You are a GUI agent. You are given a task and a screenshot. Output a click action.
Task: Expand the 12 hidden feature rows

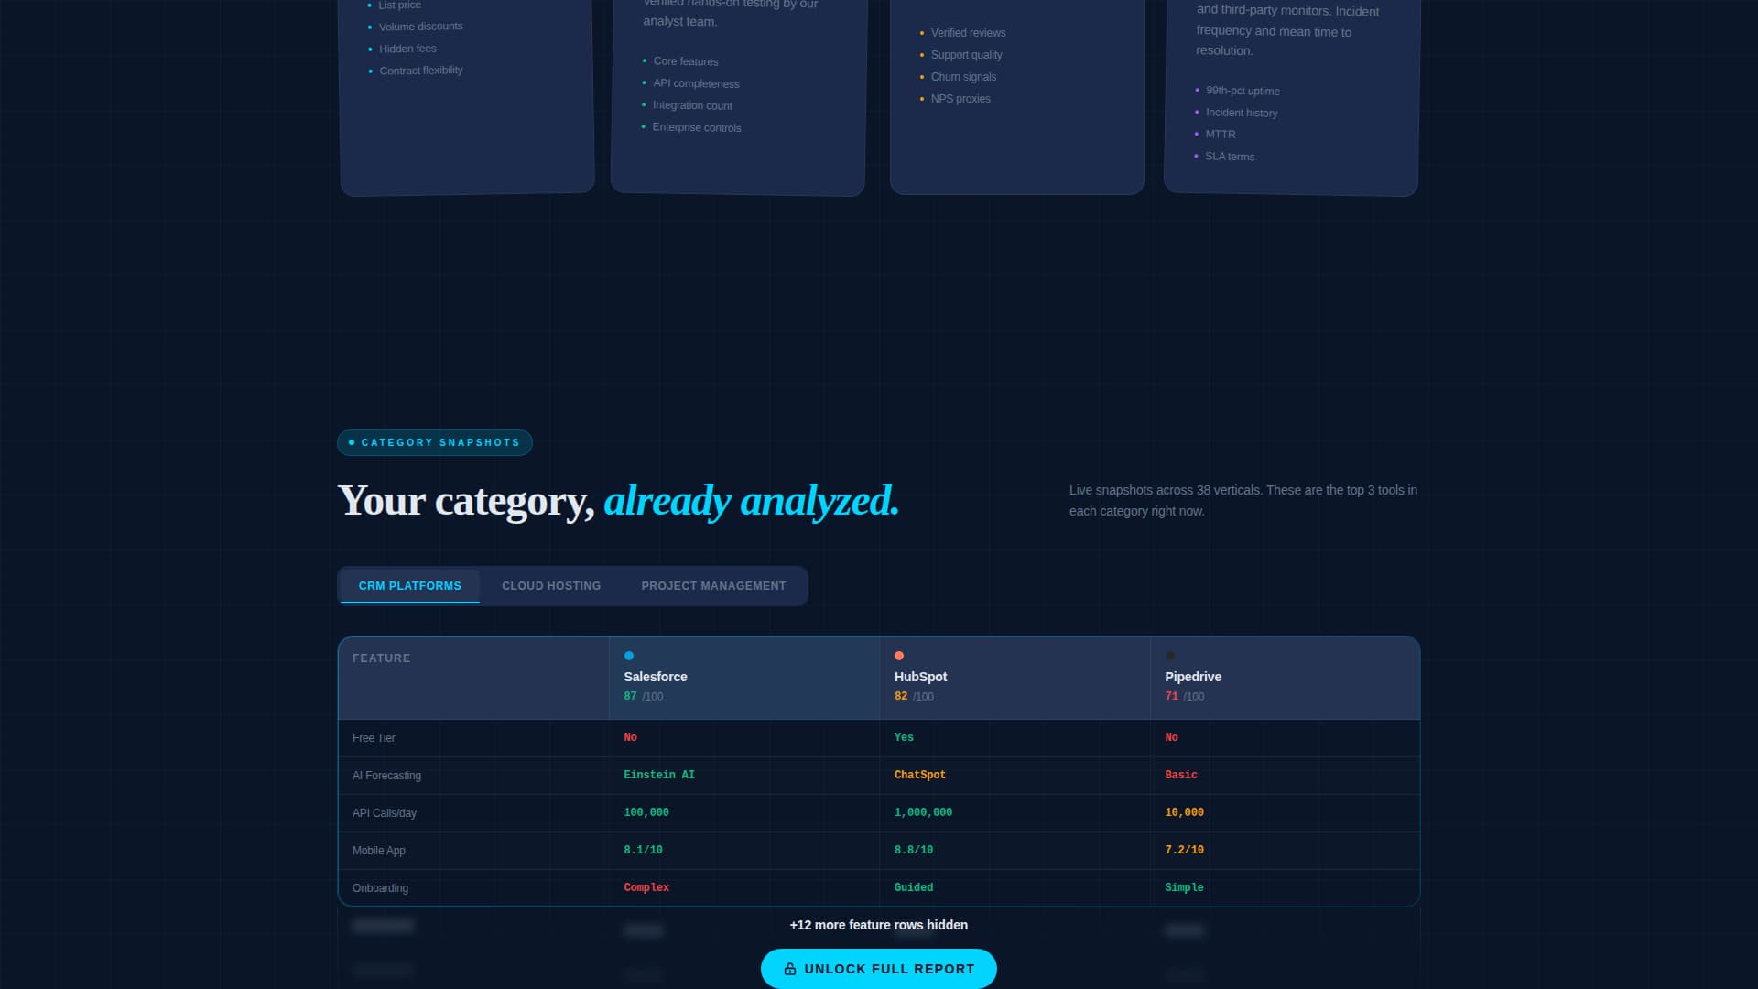pyautogui.click(x=879, y=925)
